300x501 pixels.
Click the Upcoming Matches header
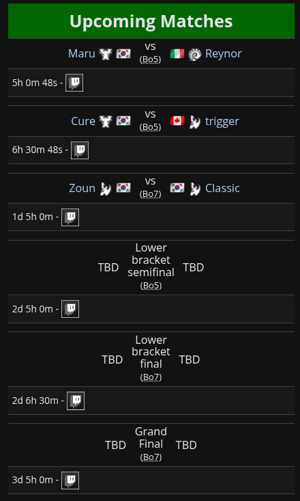[151, 21]
